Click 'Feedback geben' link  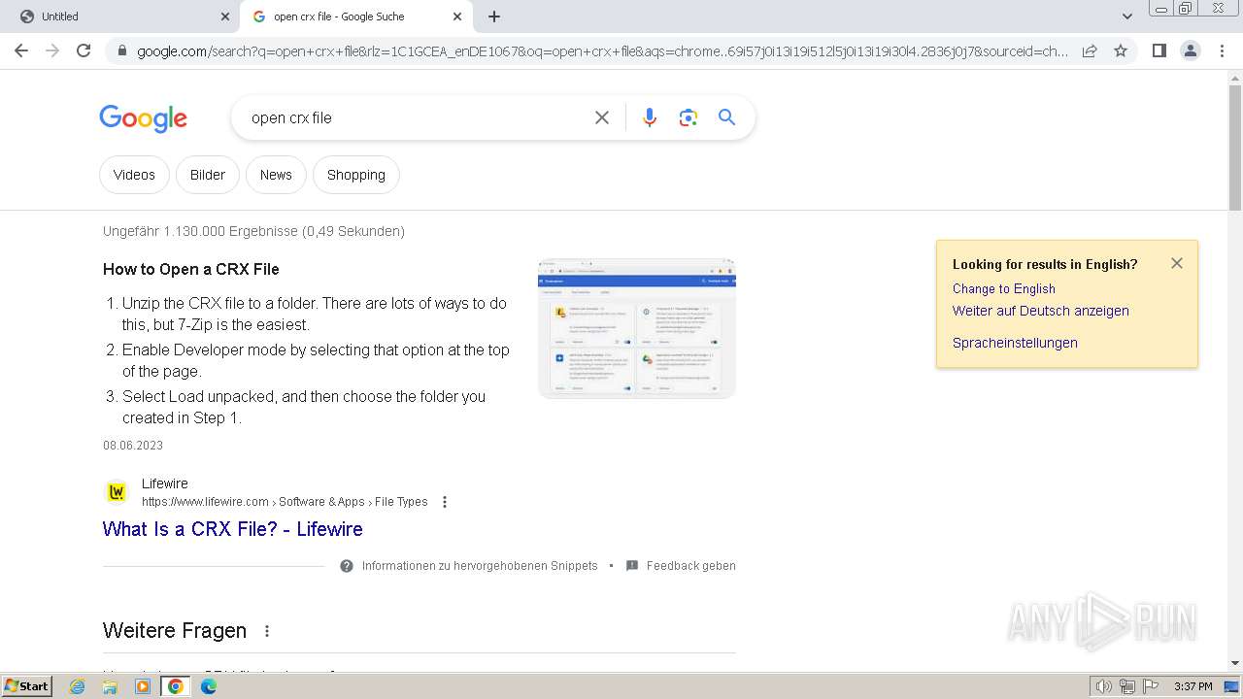click(x=691, y=566)
